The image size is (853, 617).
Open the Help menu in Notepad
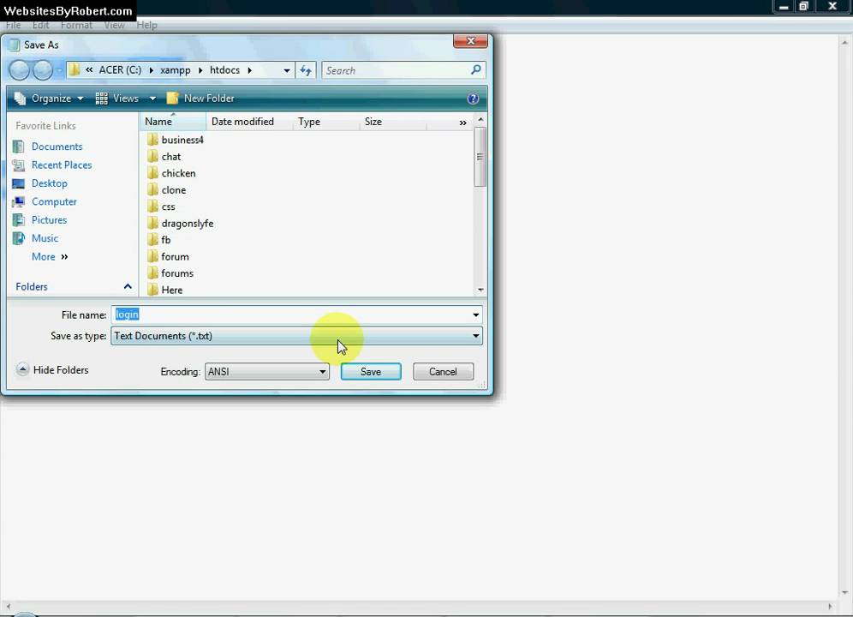pos(146,25)
